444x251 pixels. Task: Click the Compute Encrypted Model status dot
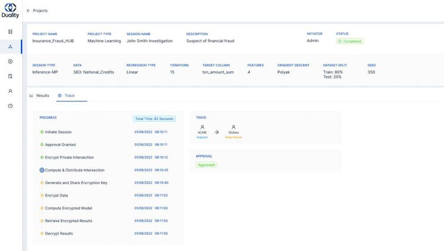pyautogui.click(x=42, y=208)
